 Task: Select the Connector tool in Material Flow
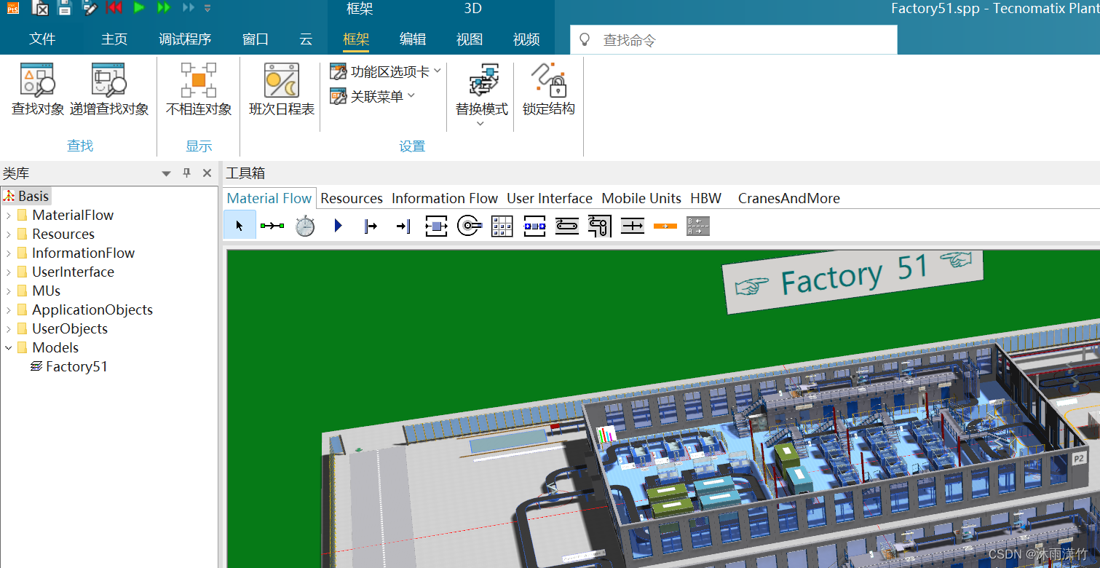coord(272,226)
